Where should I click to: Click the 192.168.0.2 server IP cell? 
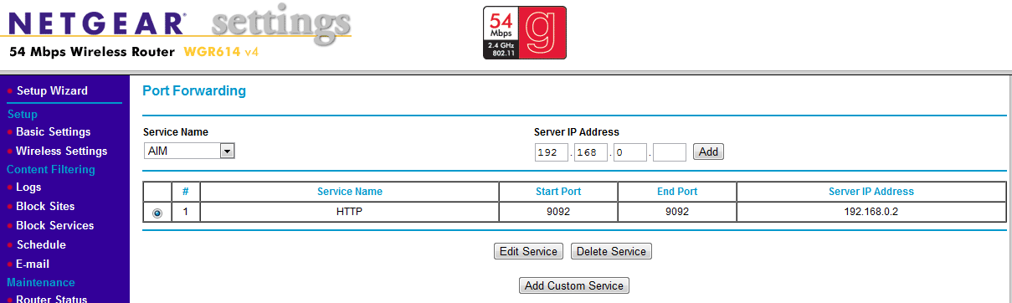[x=871, y=212]
